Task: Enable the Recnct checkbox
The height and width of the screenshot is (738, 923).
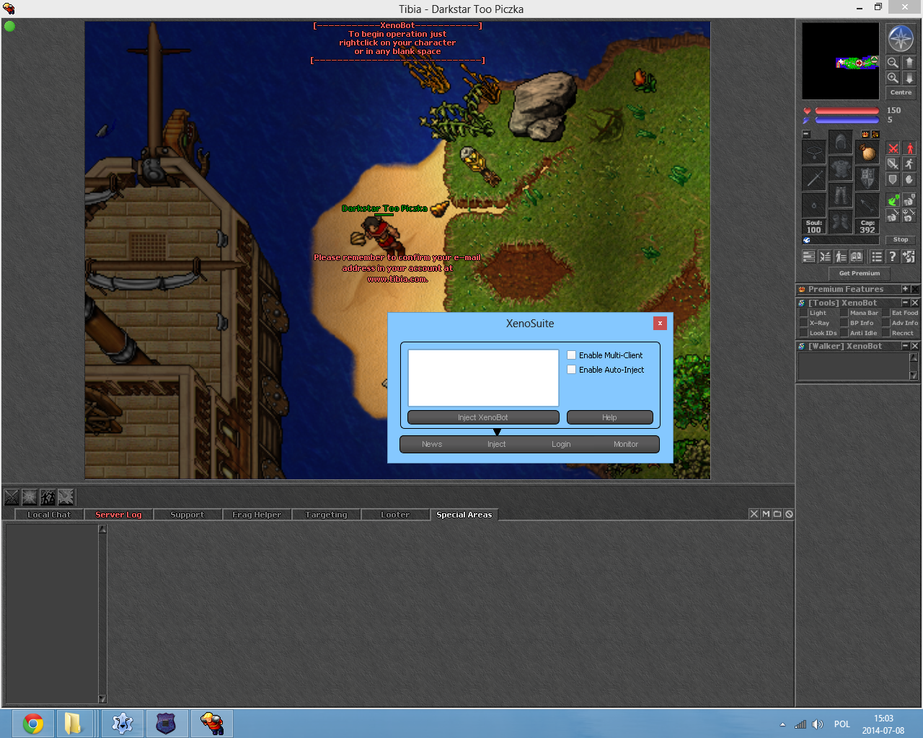Action: click(886, 333)
